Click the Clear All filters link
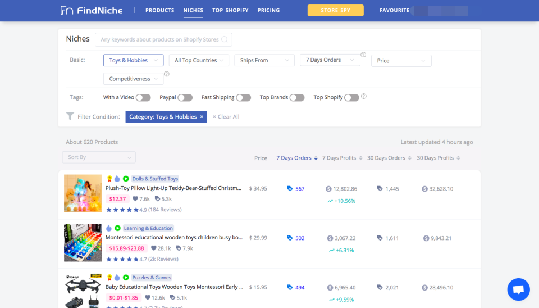 coord(226,117)
